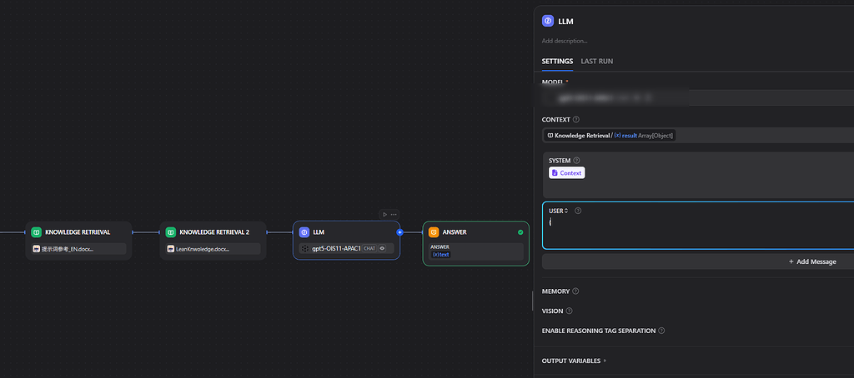The height and width of the screenshot is (378, 854).
Task: Click the docx file icon in Knowledge Retrieval
Action: coord(37,249)
